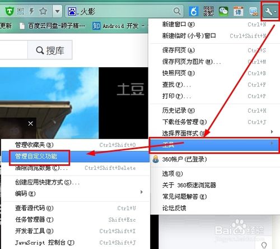Open the screenshot scissors extension icon
The height and width of the screenshot is (249, 280).
[254, 12]
